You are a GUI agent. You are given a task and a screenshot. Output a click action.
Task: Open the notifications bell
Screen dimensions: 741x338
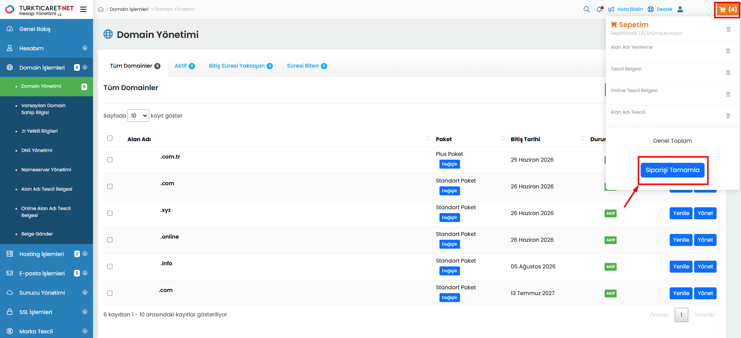click(599, 9)
